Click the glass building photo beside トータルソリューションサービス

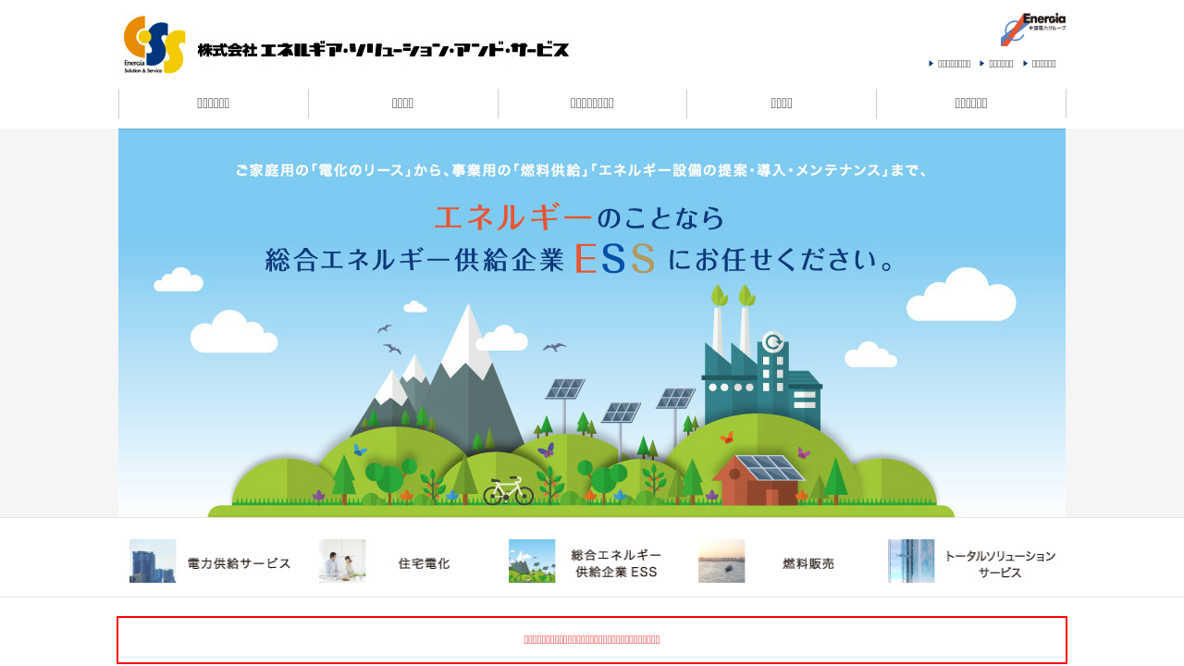[x=911, y=561]
